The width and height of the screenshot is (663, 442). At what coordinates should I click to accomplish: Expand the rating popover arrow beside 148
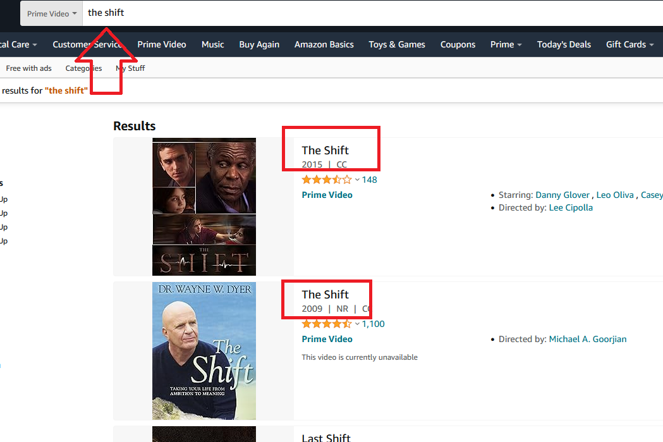[x=357, y=180]
